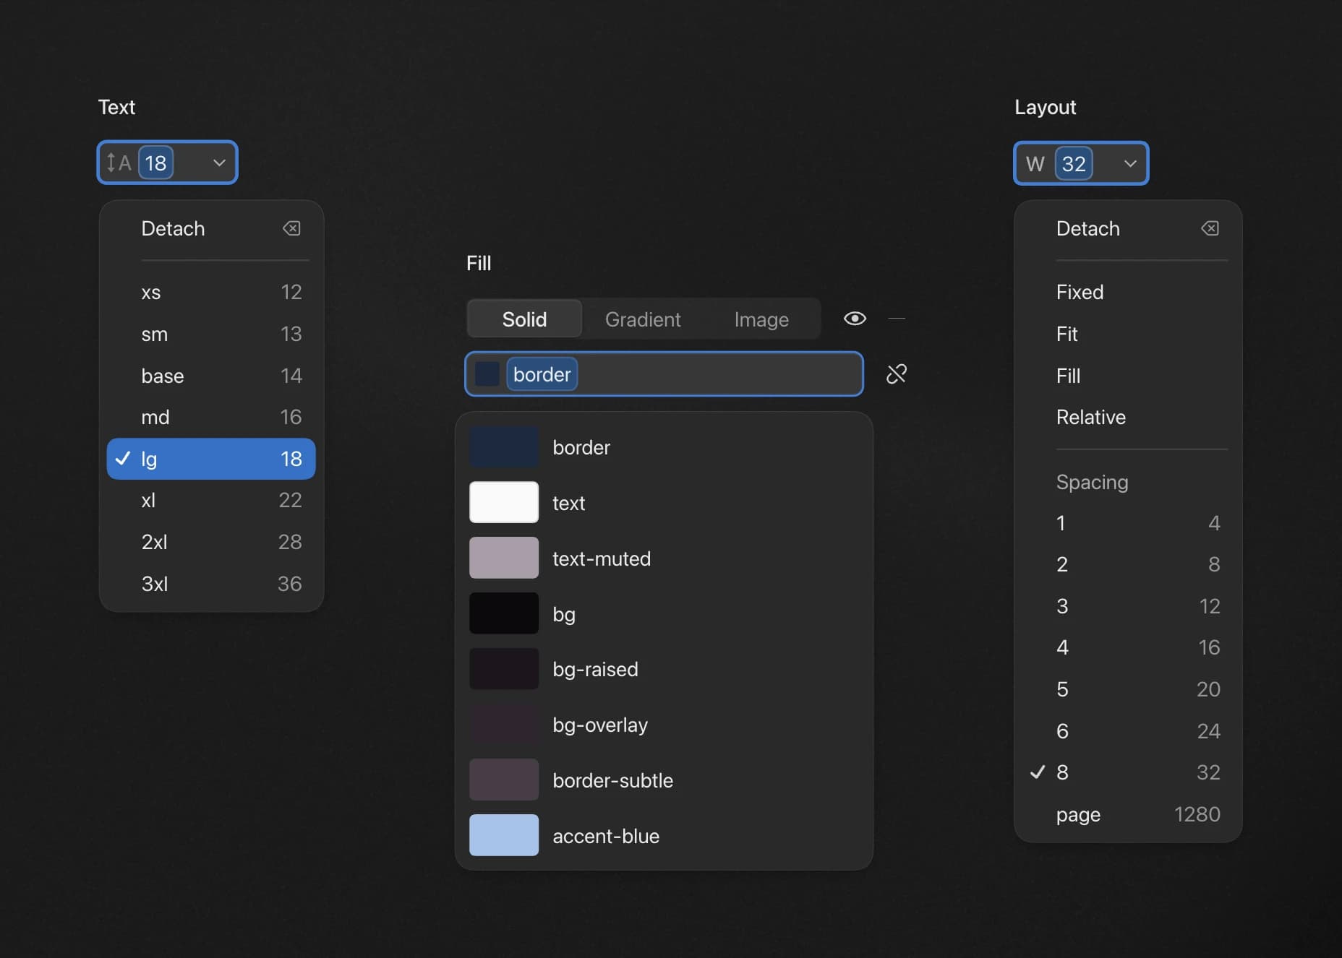This screenshot has width=1342, height=958.
Task: Select the 2xl 28 text size
Action: [x=211, y=542]
